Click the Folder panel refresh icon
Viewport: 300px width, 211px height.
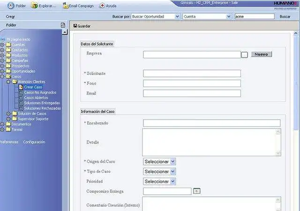point(63,25)
